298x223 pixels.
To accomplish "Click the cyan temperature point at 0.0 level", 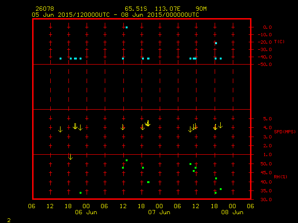I will (126, 27).
